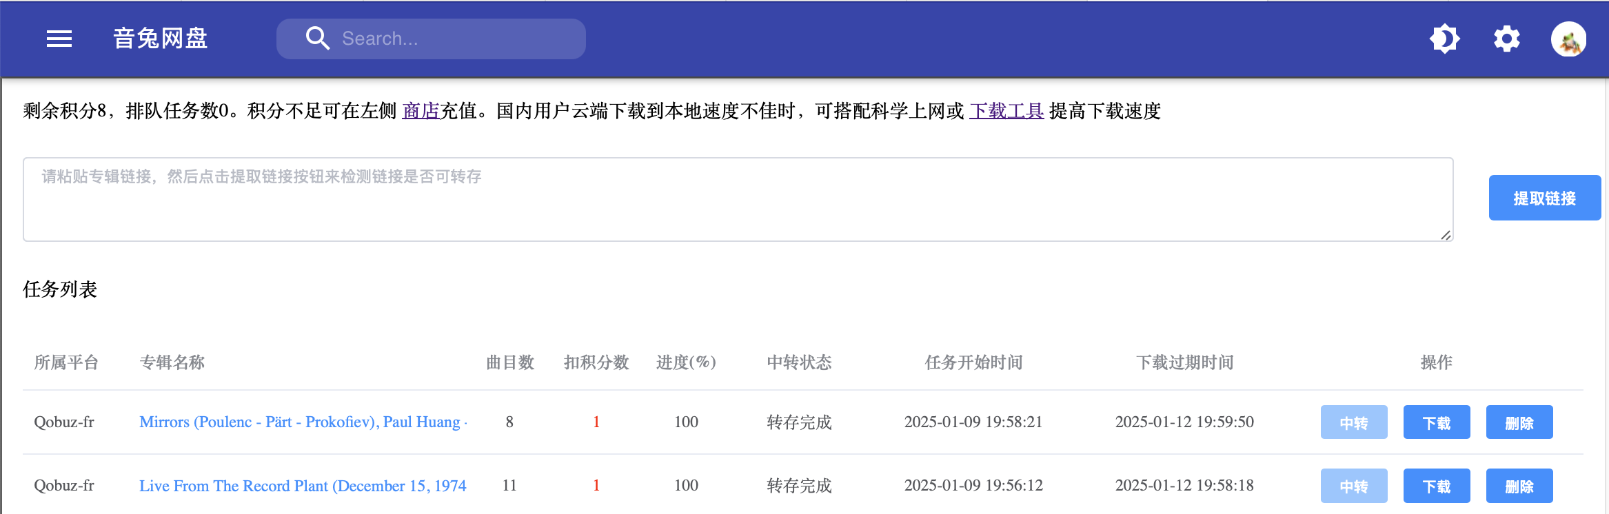This screenshot has height=514, width=1609.
Task: Click 中转 button for Mirrors row
Action: (x=1354, y=422)
